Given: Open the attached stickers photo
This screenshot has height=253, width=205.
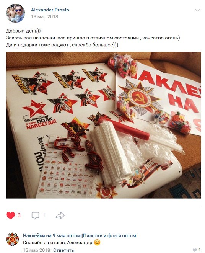Looking at the screenshot, I should click(x=103, y=125).
